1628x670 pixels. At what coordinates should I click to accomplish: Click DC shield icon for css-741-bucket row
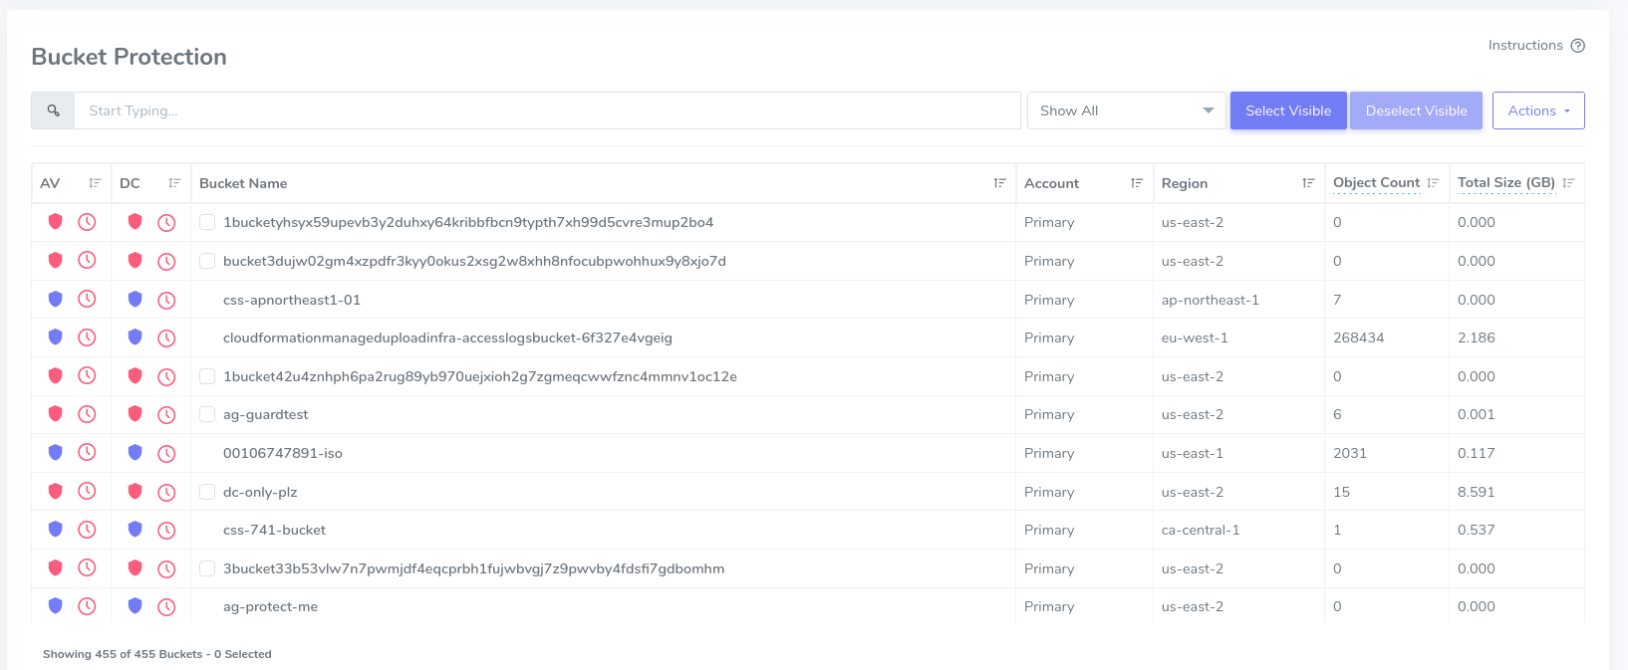(x=136, y=529)
